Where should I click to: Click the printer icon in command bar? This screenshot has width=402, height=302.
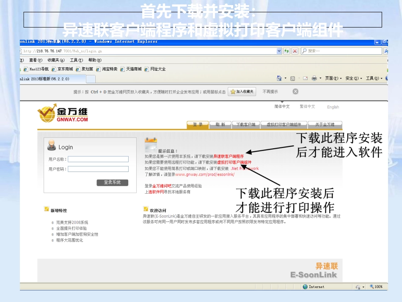tap(314, 78)
